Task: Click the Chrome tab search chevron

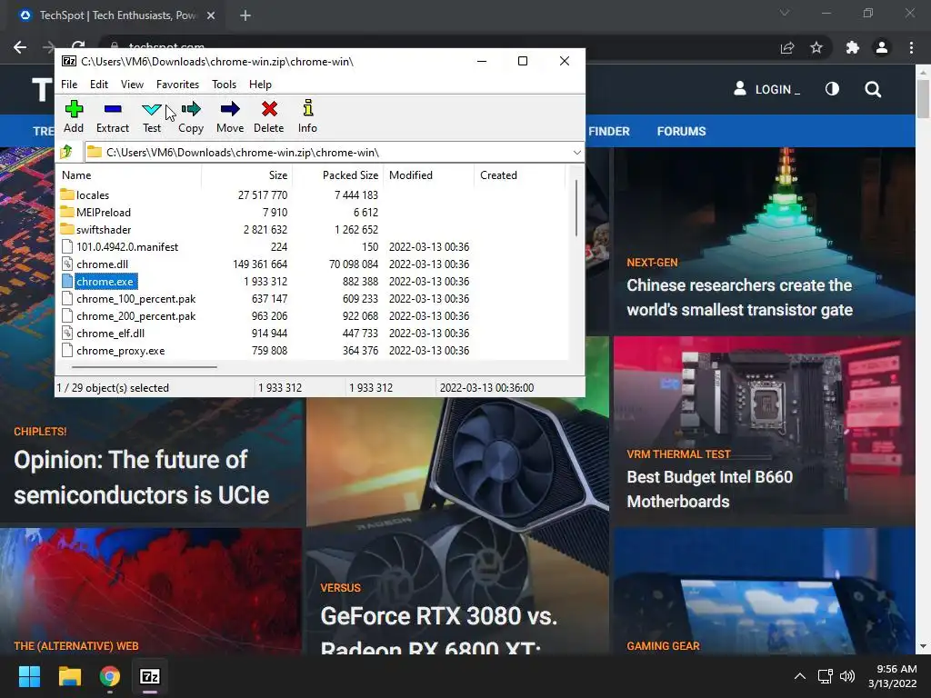Action: point(785,13)
